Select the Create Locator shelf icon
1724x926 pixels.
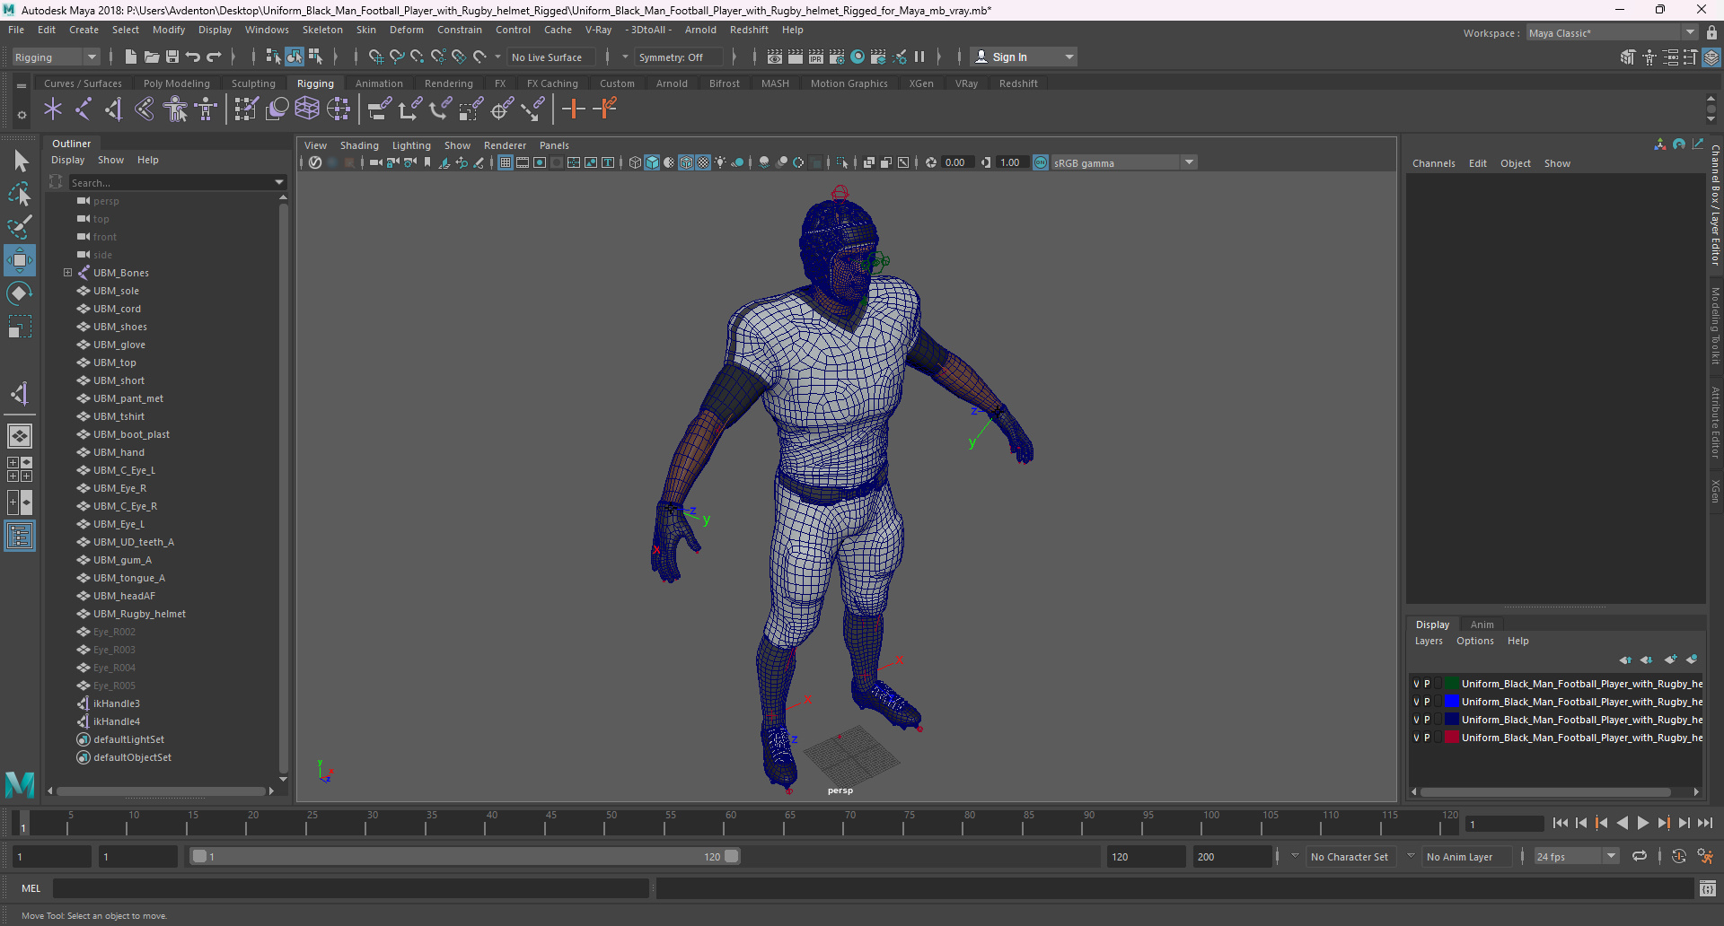53,109
